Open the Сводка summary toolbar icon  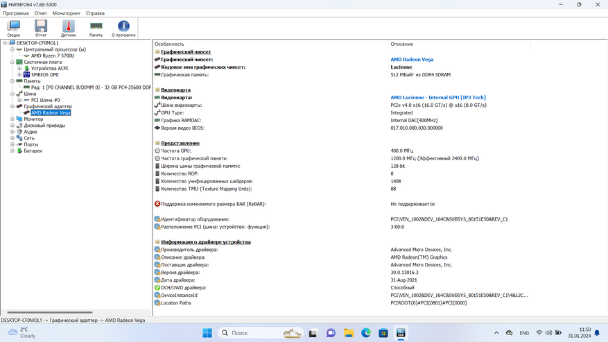[13, 28]
